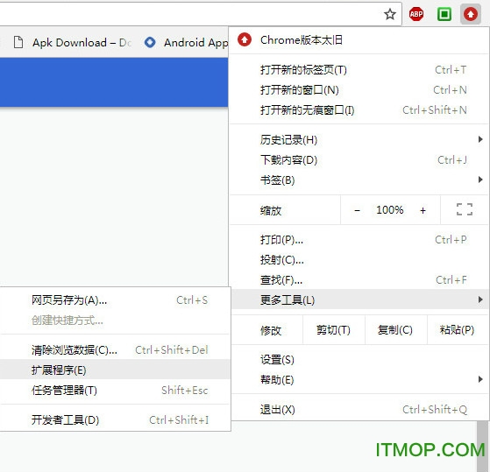
Task: Open the Apk Download bookmark
Action: (x=73, y=42)
